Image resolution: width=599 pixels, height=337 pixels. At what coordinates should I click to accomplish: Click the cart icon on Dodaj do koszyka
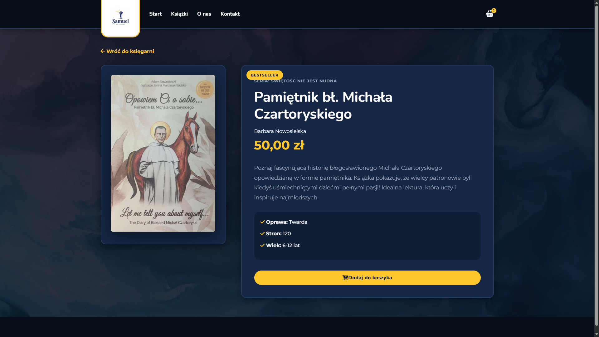(x=345, y=278)
